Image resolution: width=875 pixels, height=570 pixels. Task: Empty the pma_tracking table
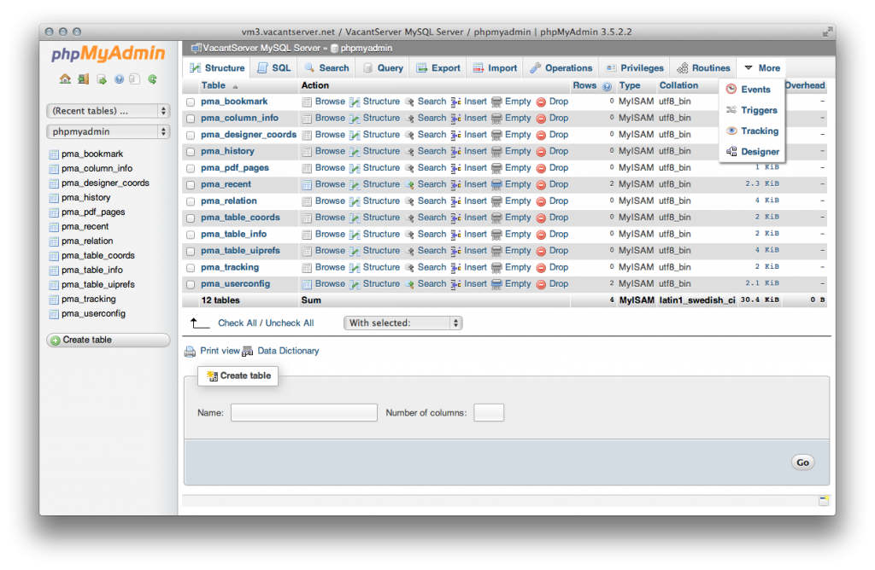pyautogui.click(x=517, y=266)
